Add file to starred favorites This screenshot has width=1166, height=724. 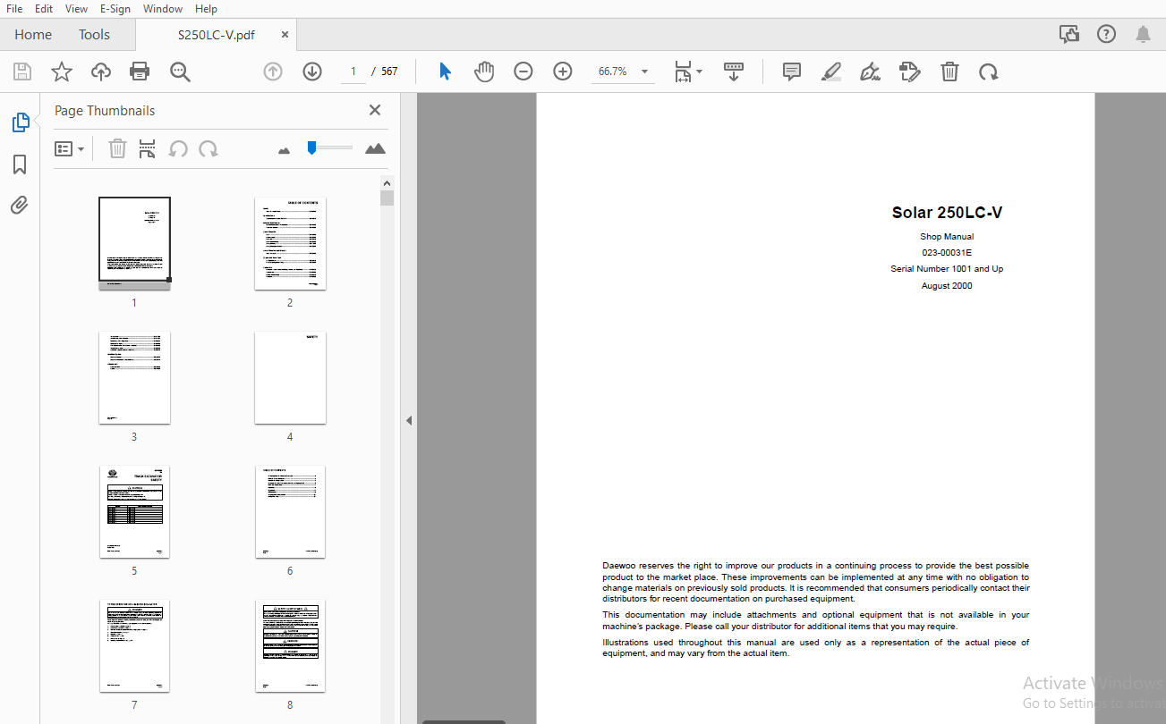(61, 72)
